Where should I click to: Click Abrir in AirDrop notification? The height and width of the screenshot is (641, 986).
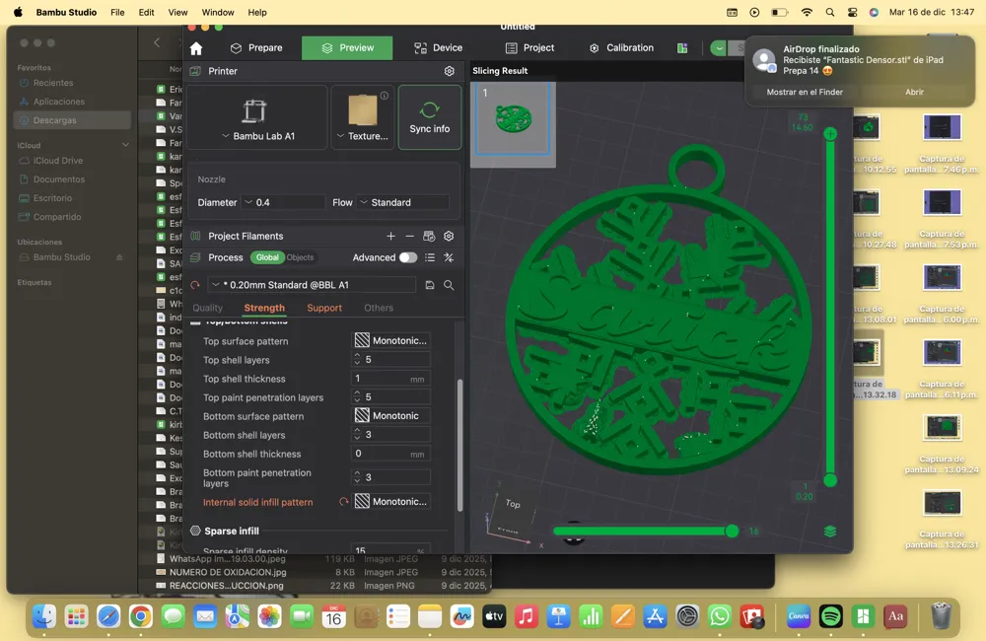click(x=914, y=92)
